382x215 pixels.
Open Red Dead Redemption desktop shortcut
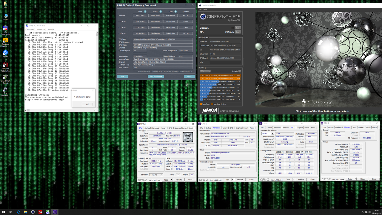[5, 67]
